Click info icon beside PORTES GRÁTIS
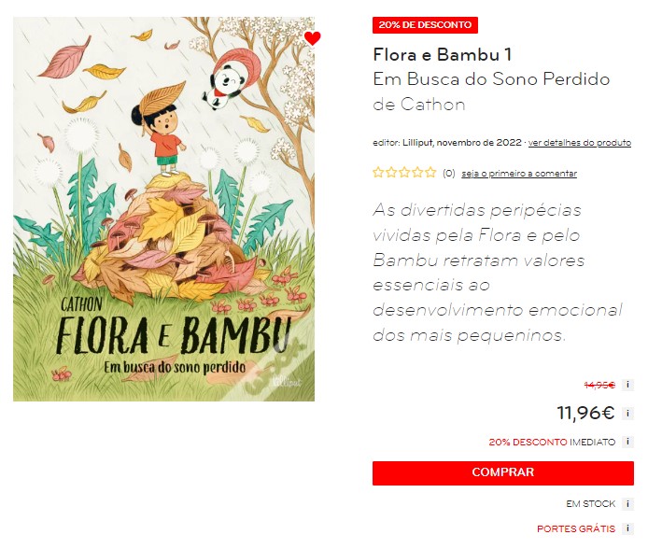The width and height of the screenshot is (648, 549). tap(627, 528)
